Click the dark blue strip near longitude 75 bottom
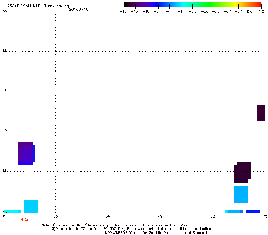 (253, 211)
